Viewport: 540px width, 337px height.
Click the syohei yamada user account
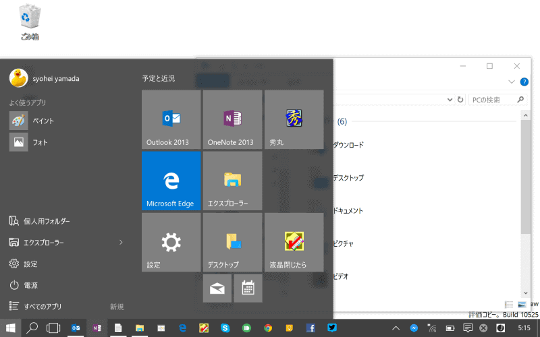point(44,78)
